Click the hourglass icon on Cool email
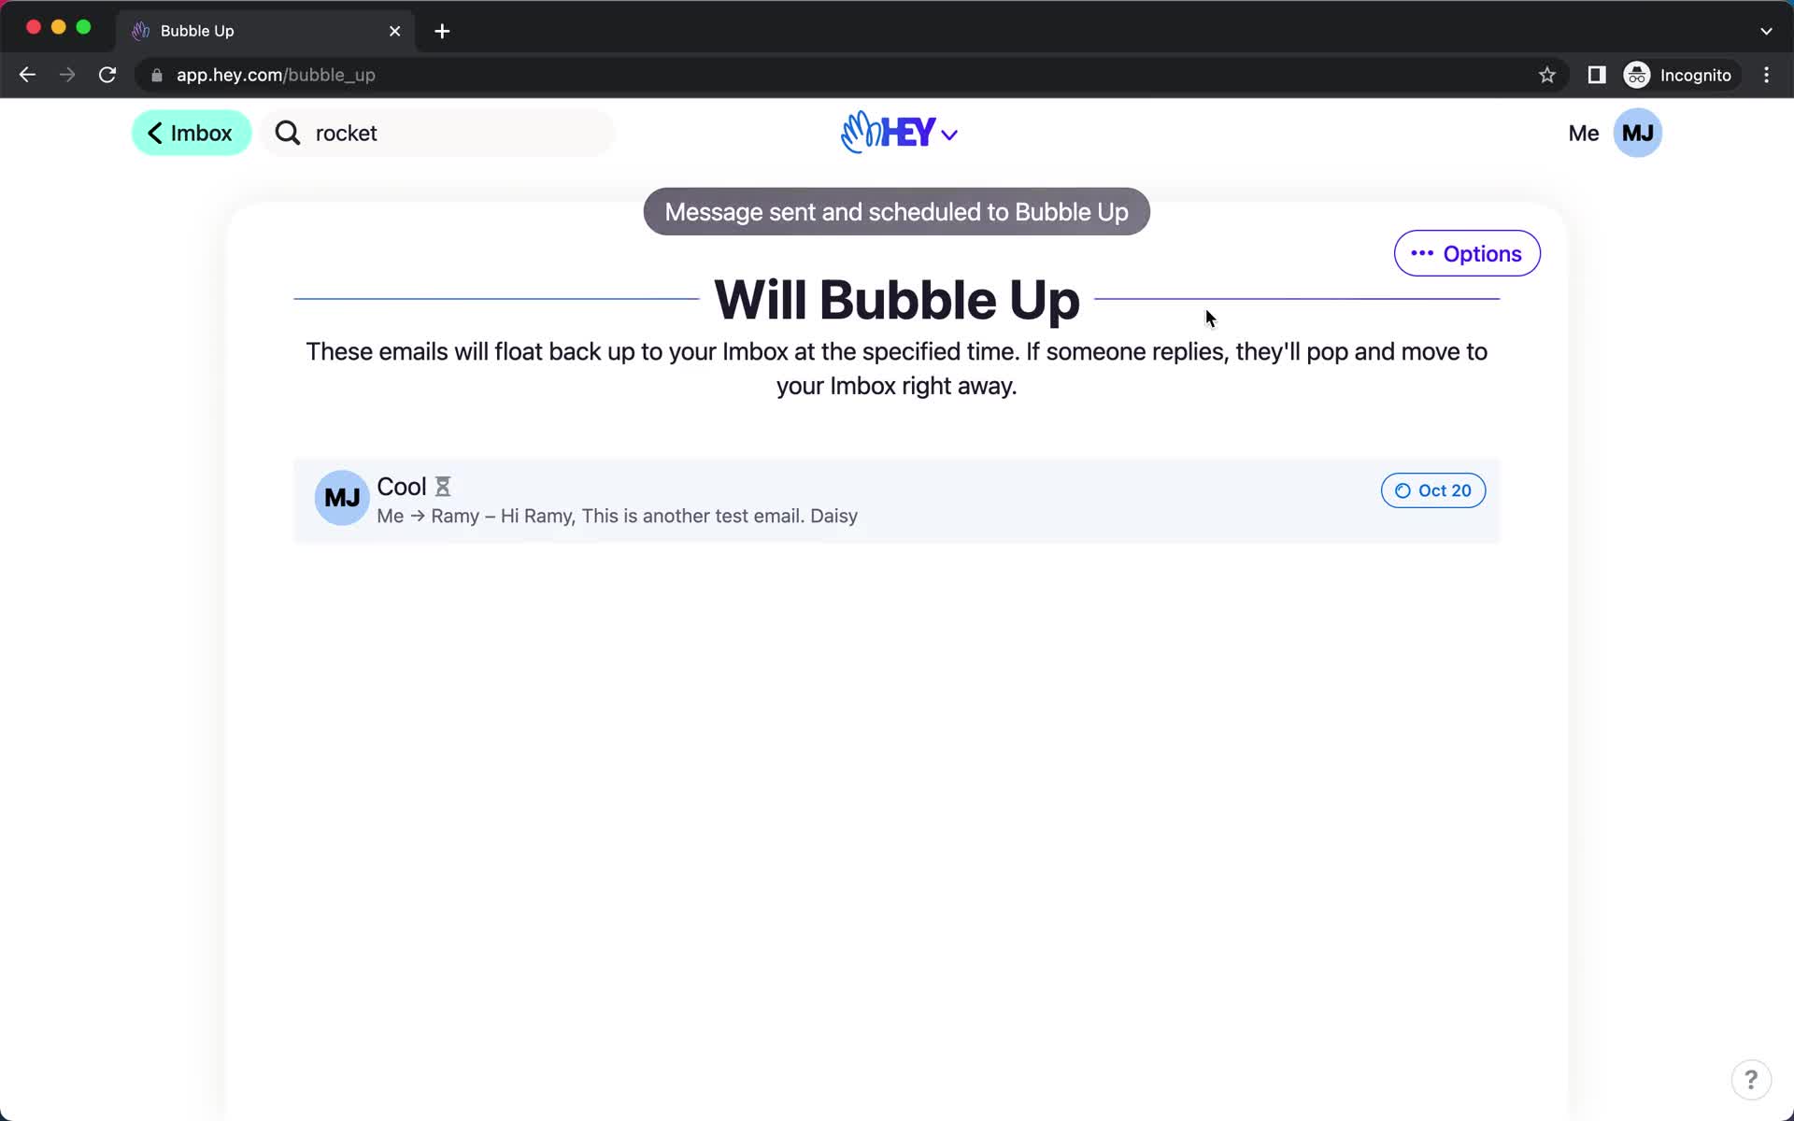 [443, 487]
